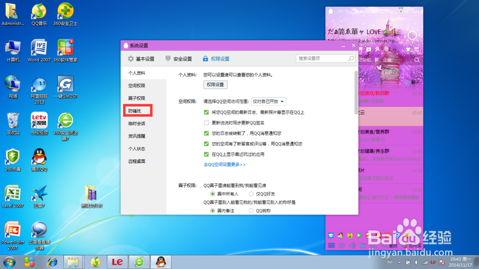
Task: Open the 360安全卫士 desktop icon
Action: [65, 14]
